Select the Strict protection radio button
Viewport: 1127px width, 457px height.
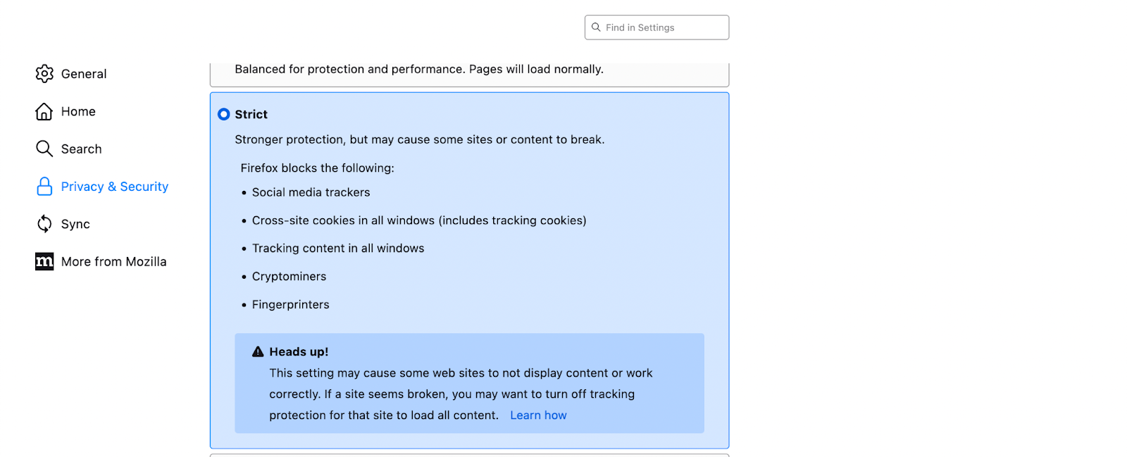tap(224, 114)
